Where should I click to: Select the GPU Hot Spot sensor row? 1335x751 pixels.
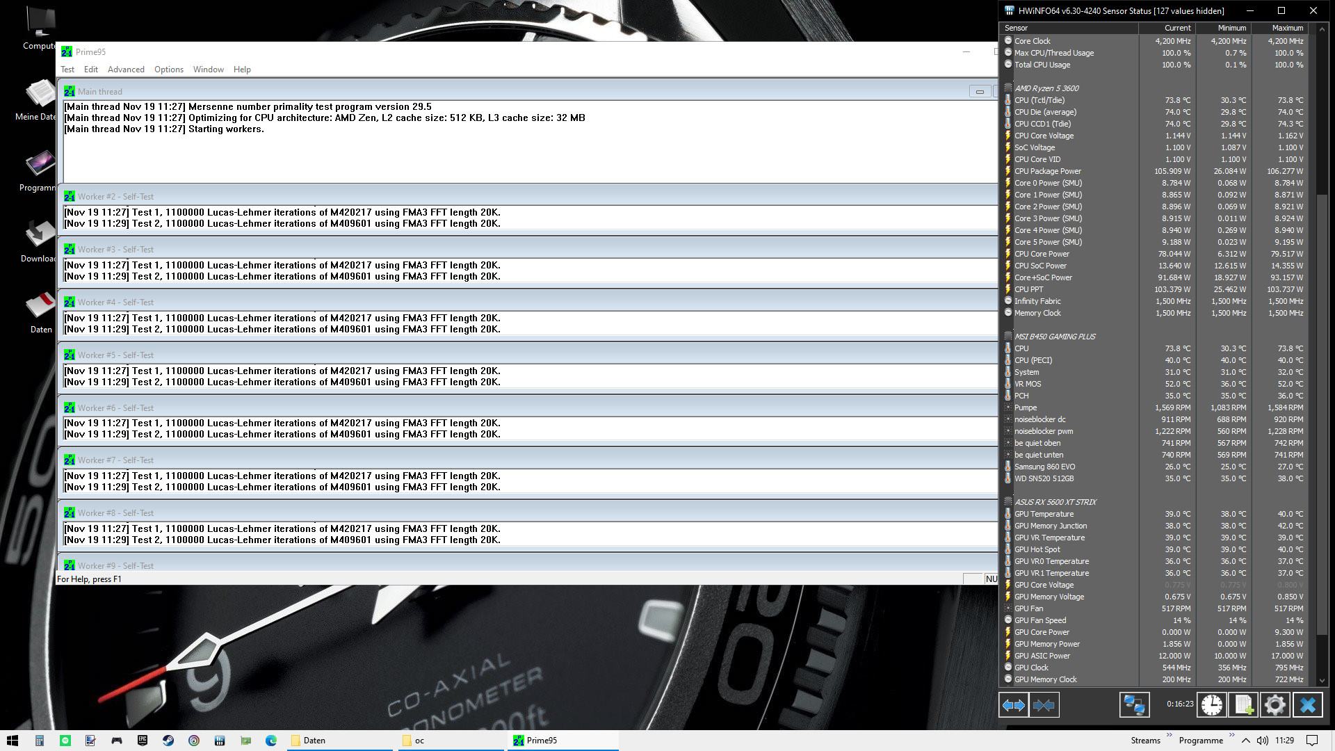[x=1154, y=549]
